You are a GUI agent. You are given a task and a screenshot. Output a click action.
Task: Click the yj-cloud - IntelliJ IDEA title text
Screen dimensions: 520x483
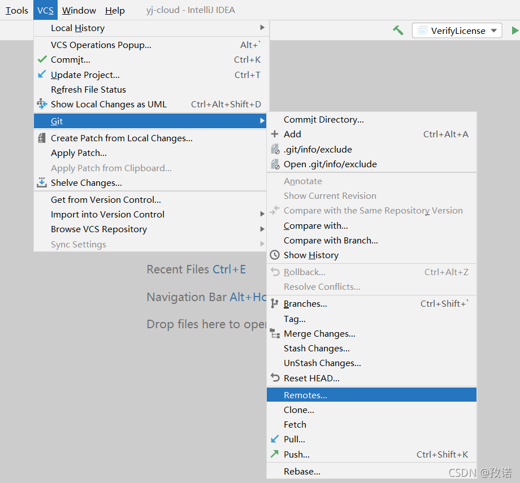click(190, 10)
